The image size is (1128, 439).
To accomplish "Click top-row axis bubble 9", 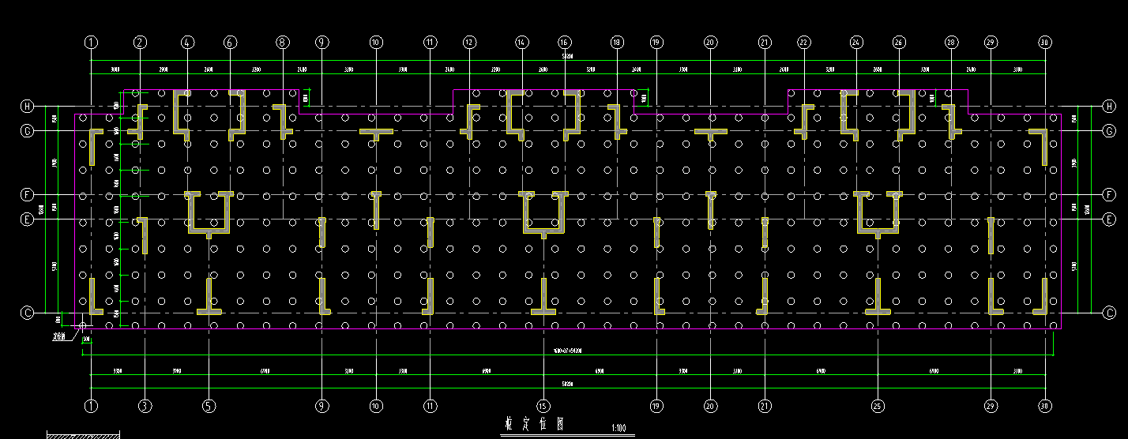I will (321, 42).
